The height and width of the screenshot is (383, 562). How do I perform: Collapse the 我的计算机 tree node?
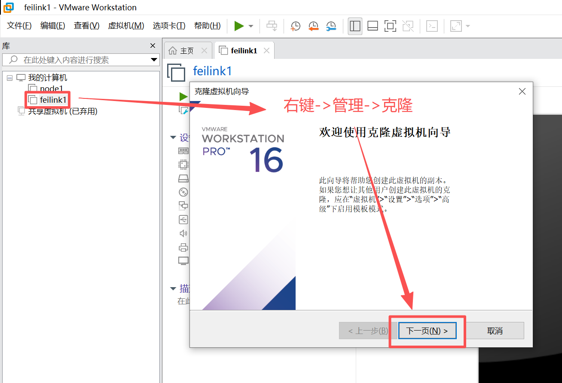[x=9, y=78]
